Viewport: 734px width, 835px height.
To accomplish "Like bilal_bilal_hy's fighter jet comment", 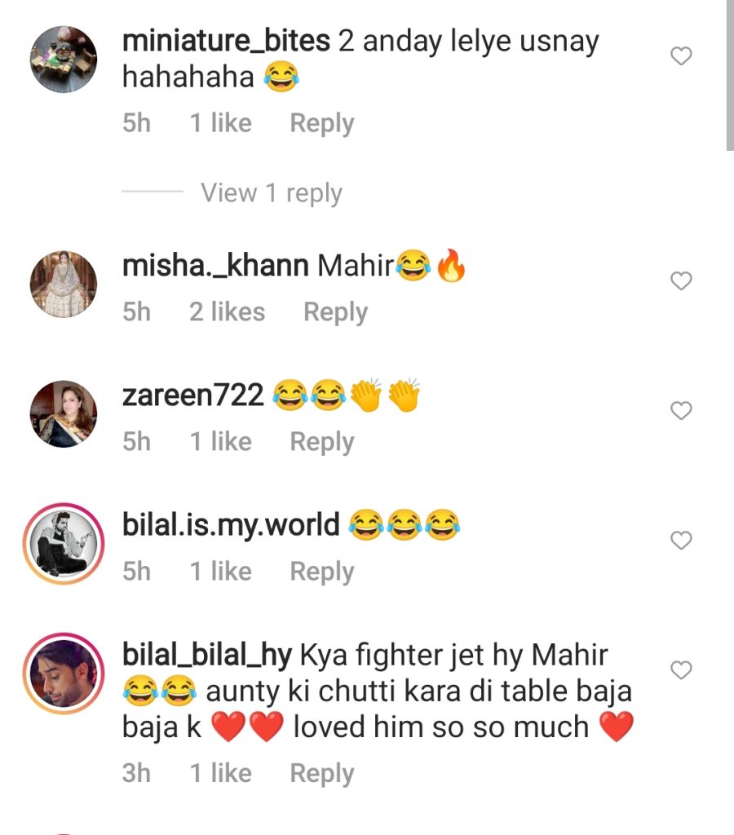I will click(681, 670).
